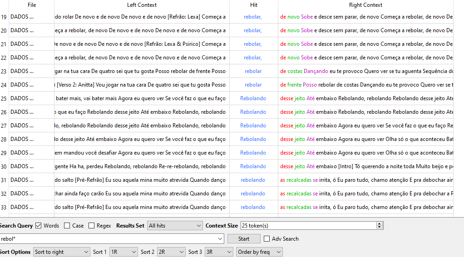Click row 24 right context 'de frente Posso'
The height and width of the screenshot is (257, 464).
pos(298,85)
